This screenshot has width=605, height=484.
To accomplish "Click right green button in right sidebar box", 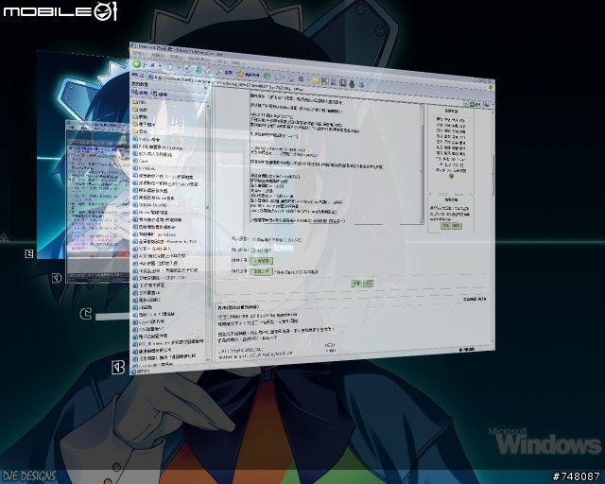I will coord(457,225).
